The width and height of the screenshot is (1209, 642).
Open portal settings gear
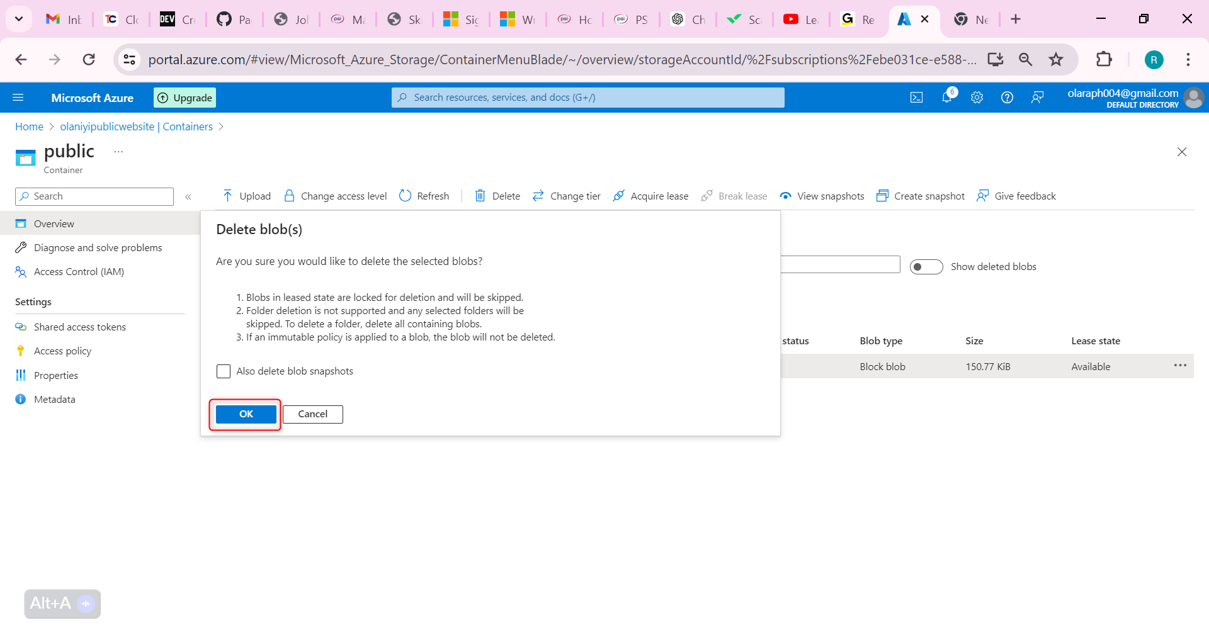977,98
